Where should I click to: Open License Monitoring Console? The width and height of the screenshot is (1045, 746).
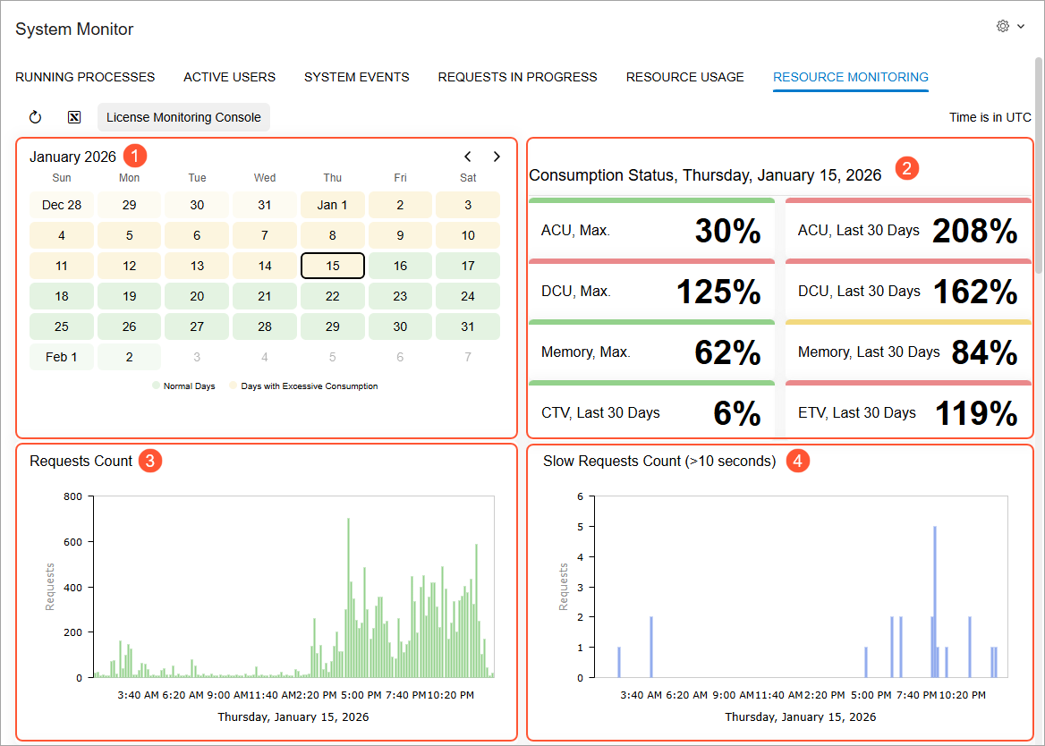183,117
